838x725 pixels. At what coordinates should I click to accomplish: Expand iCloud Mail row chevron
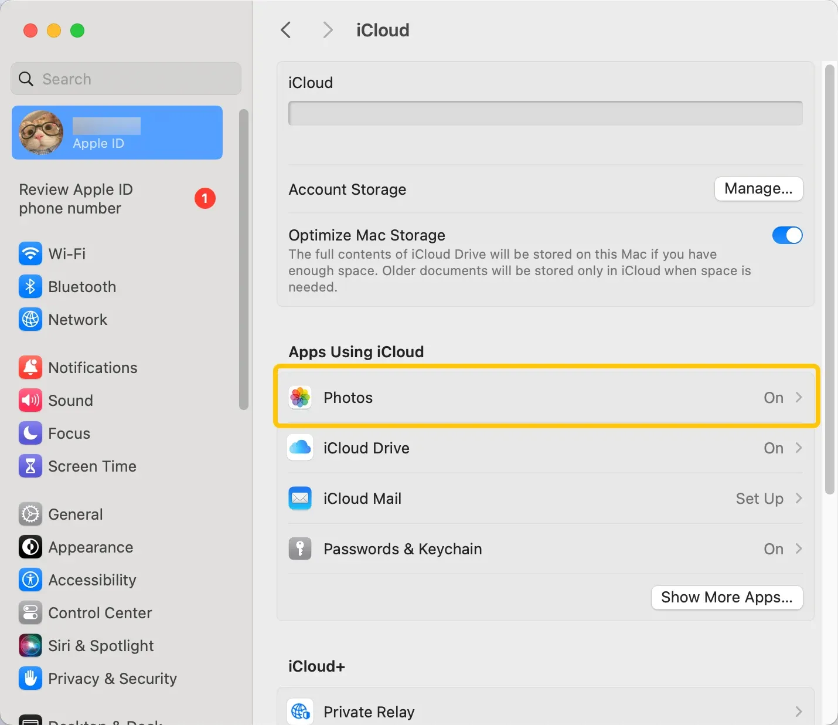point(799,498)
